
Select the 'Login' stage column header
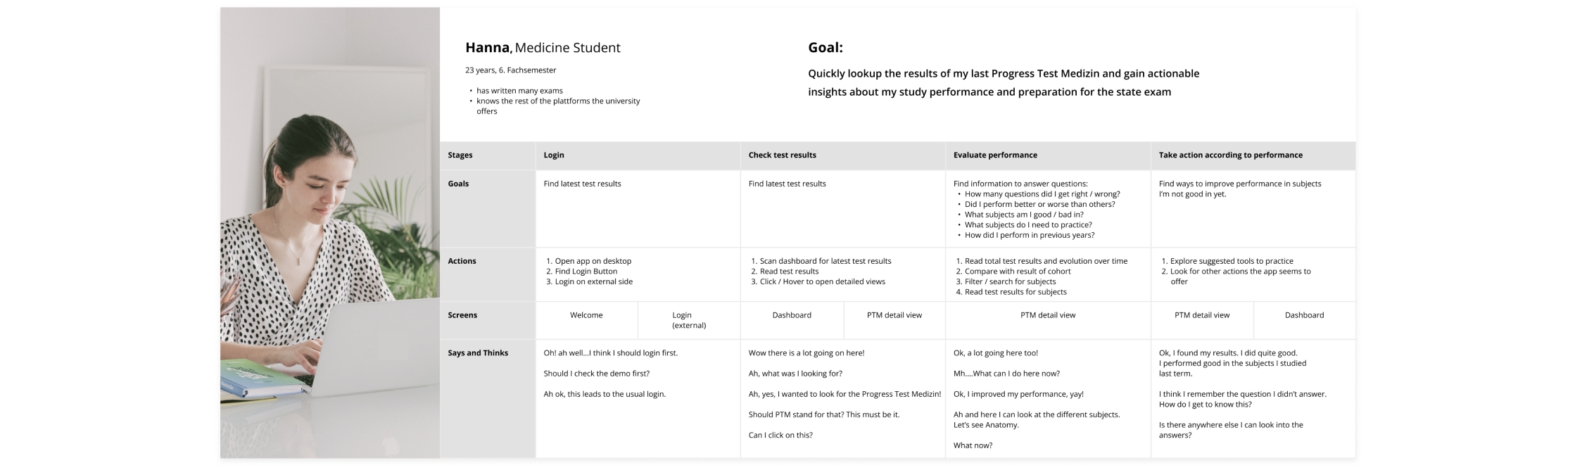pyautogui.click(x=554, y=155)
